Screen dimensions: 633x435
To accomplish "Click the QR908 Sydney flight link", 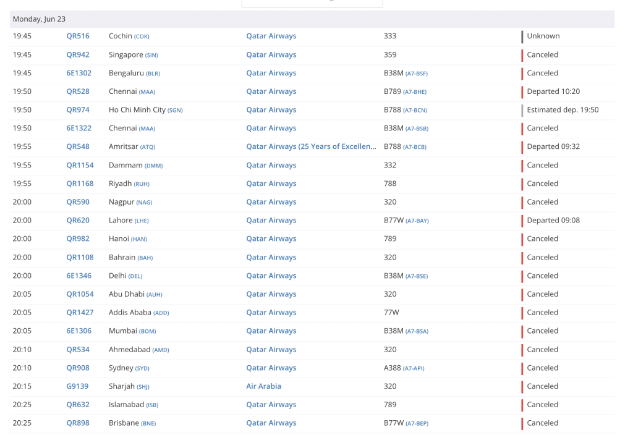I will pos(78,368).
